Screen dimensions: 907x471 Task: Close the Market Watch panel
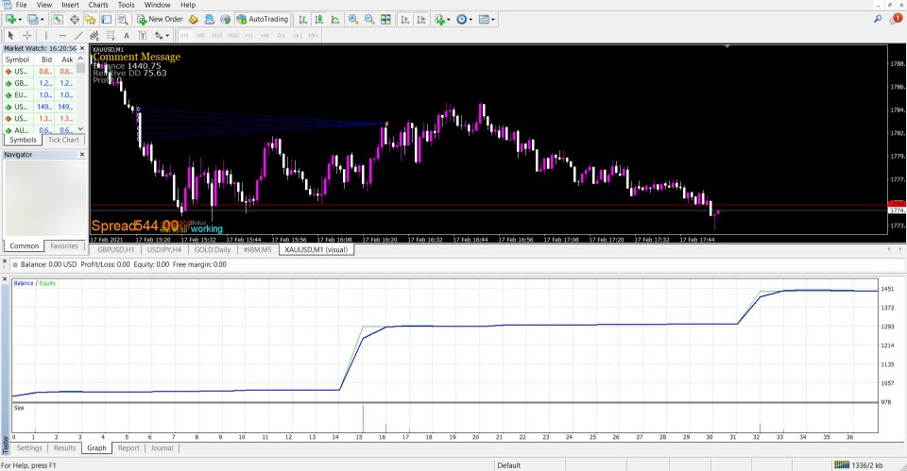click(81, 48)
